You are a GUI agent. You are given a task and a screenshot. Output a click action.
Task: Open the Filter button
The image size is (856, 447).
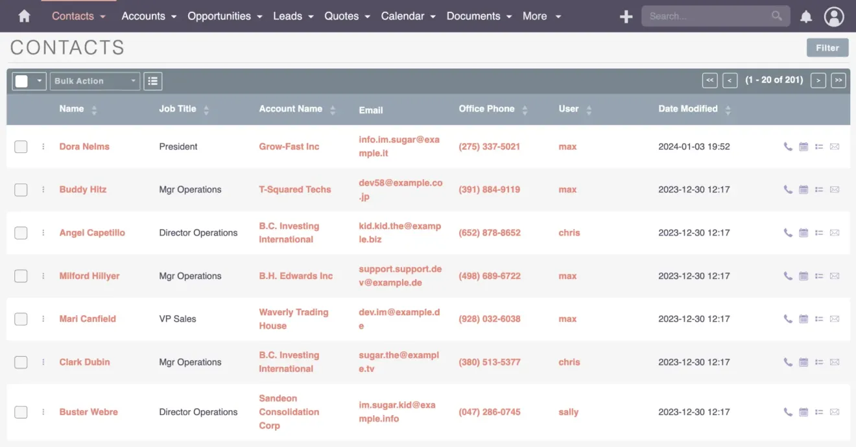[x=827, y=47]
